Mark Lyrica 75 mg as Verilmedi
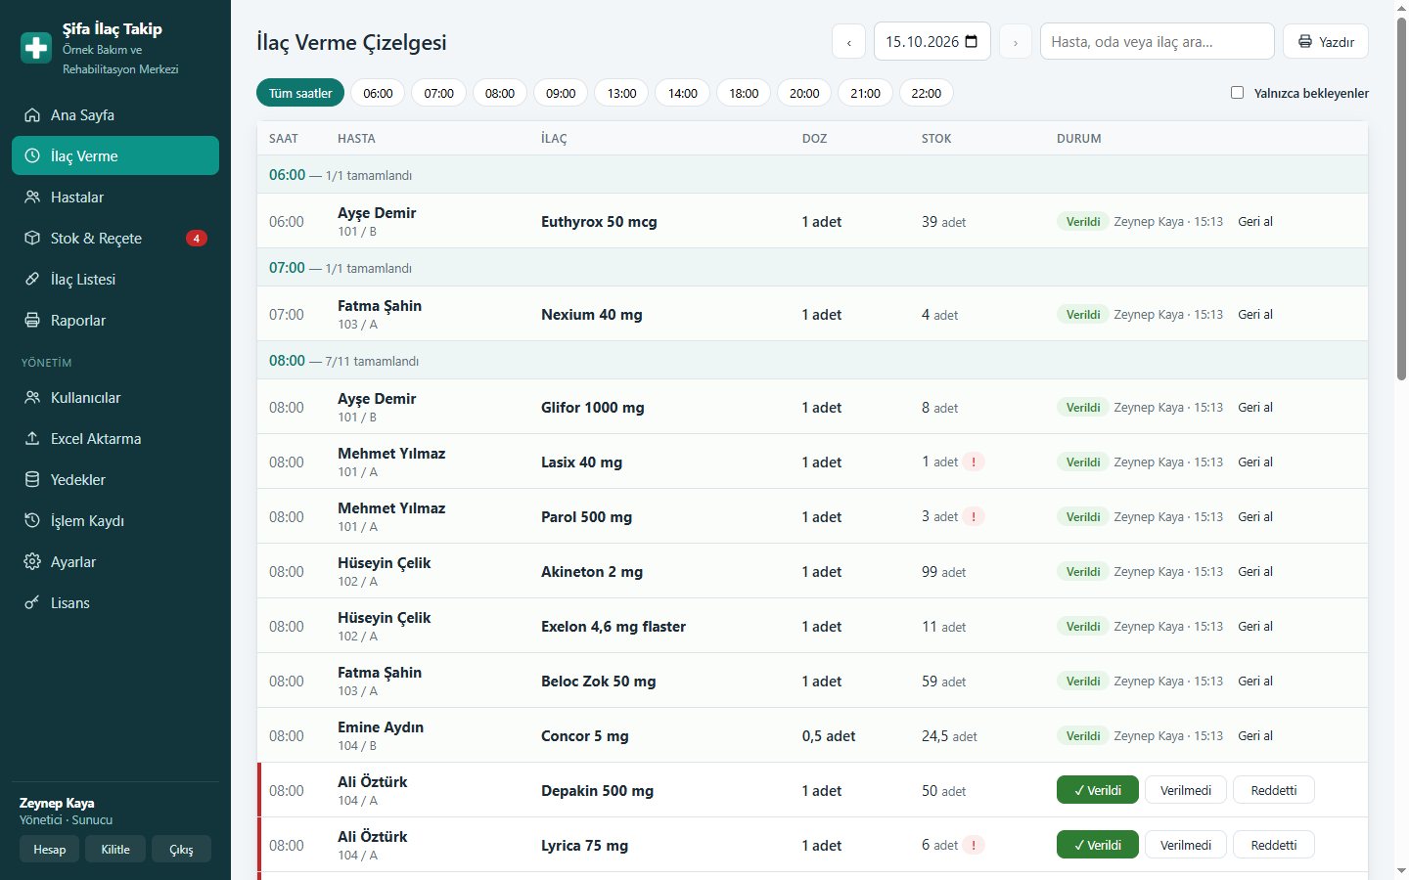The width and height of the screenshot is (1409, 880). pos(1186,845)
